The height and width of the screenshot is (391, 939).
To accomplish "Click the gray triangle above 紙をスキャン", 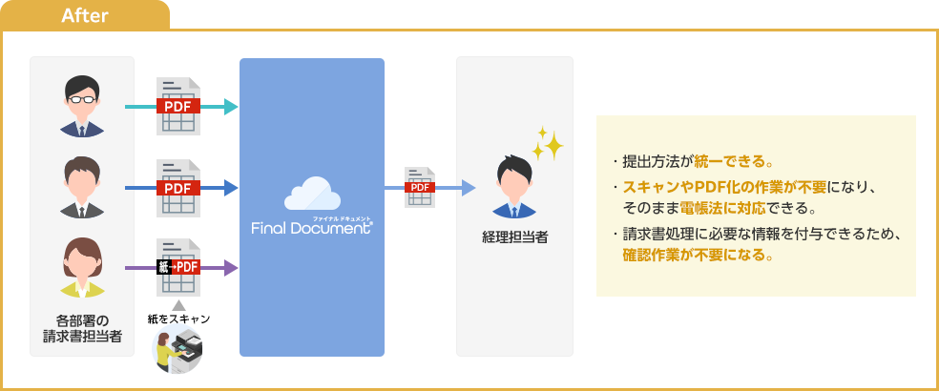I will pyautogui.click(x=178, y=304).
